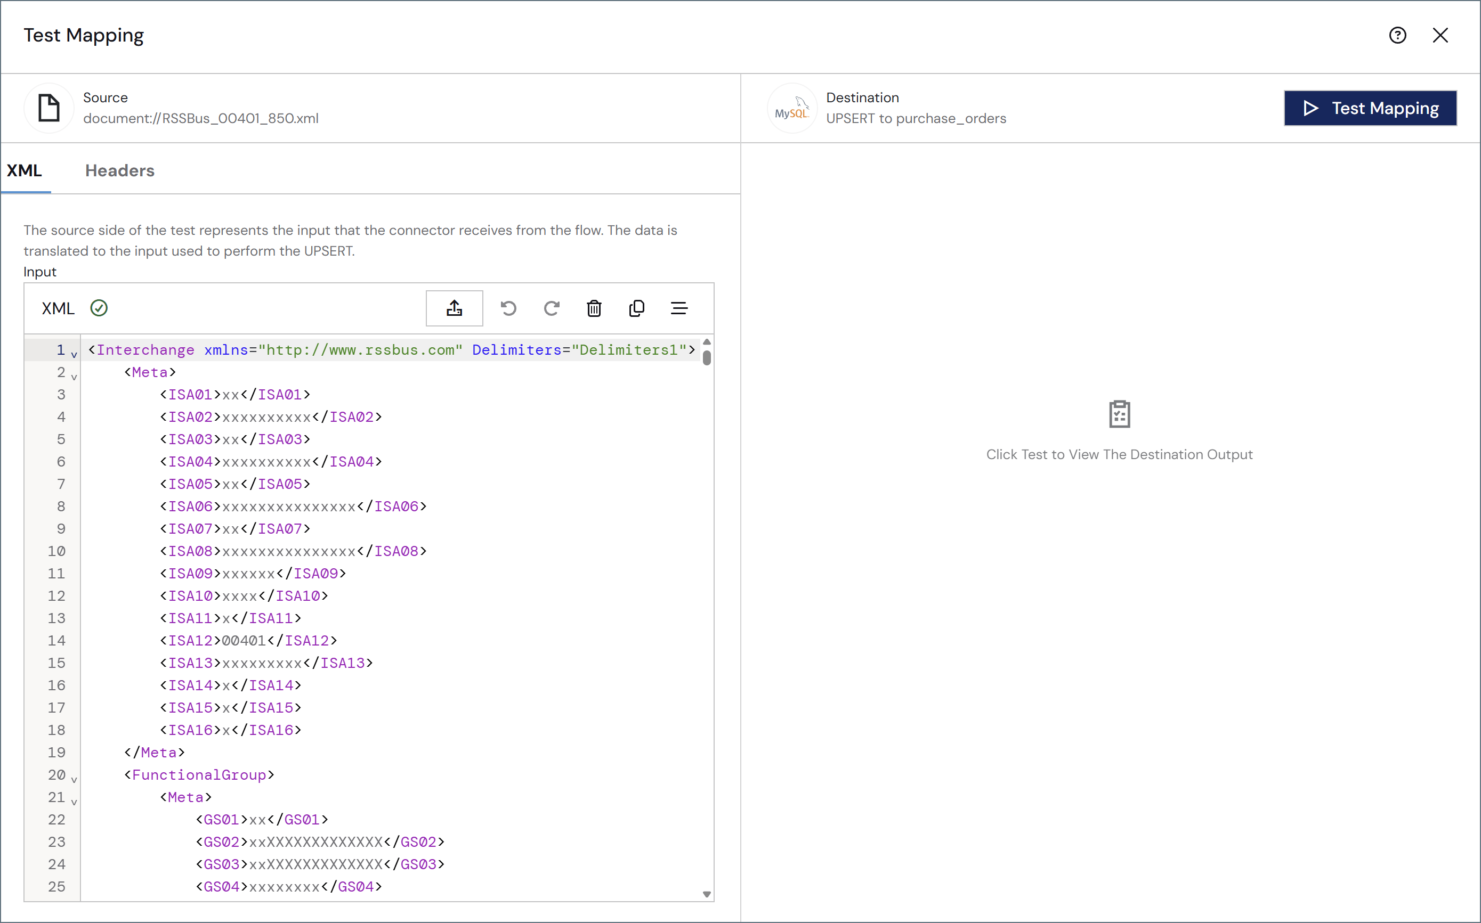Click the closing Meta tag on line 19

pos(155,752)
